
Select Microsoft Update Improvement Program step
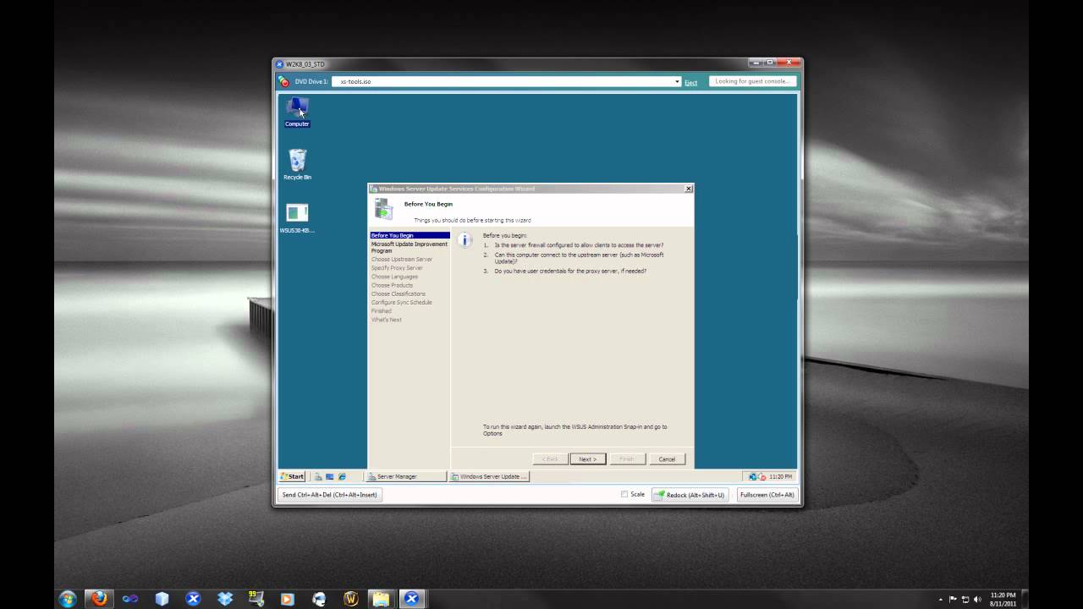click(410, 247)
